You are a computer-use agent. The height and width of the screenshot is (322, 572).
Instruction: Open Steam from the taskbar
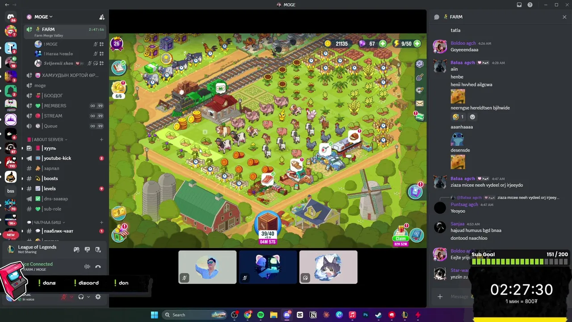coord(379,315)
